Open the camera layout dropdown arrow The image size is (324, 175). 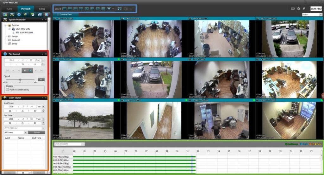pyautogui.click(x=113, y=9)
